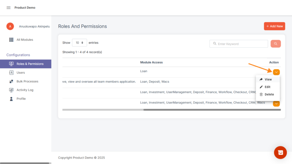Choose Edit in the action menu
The width and height of the screenshot is (292, 164).
coord(267,87)
